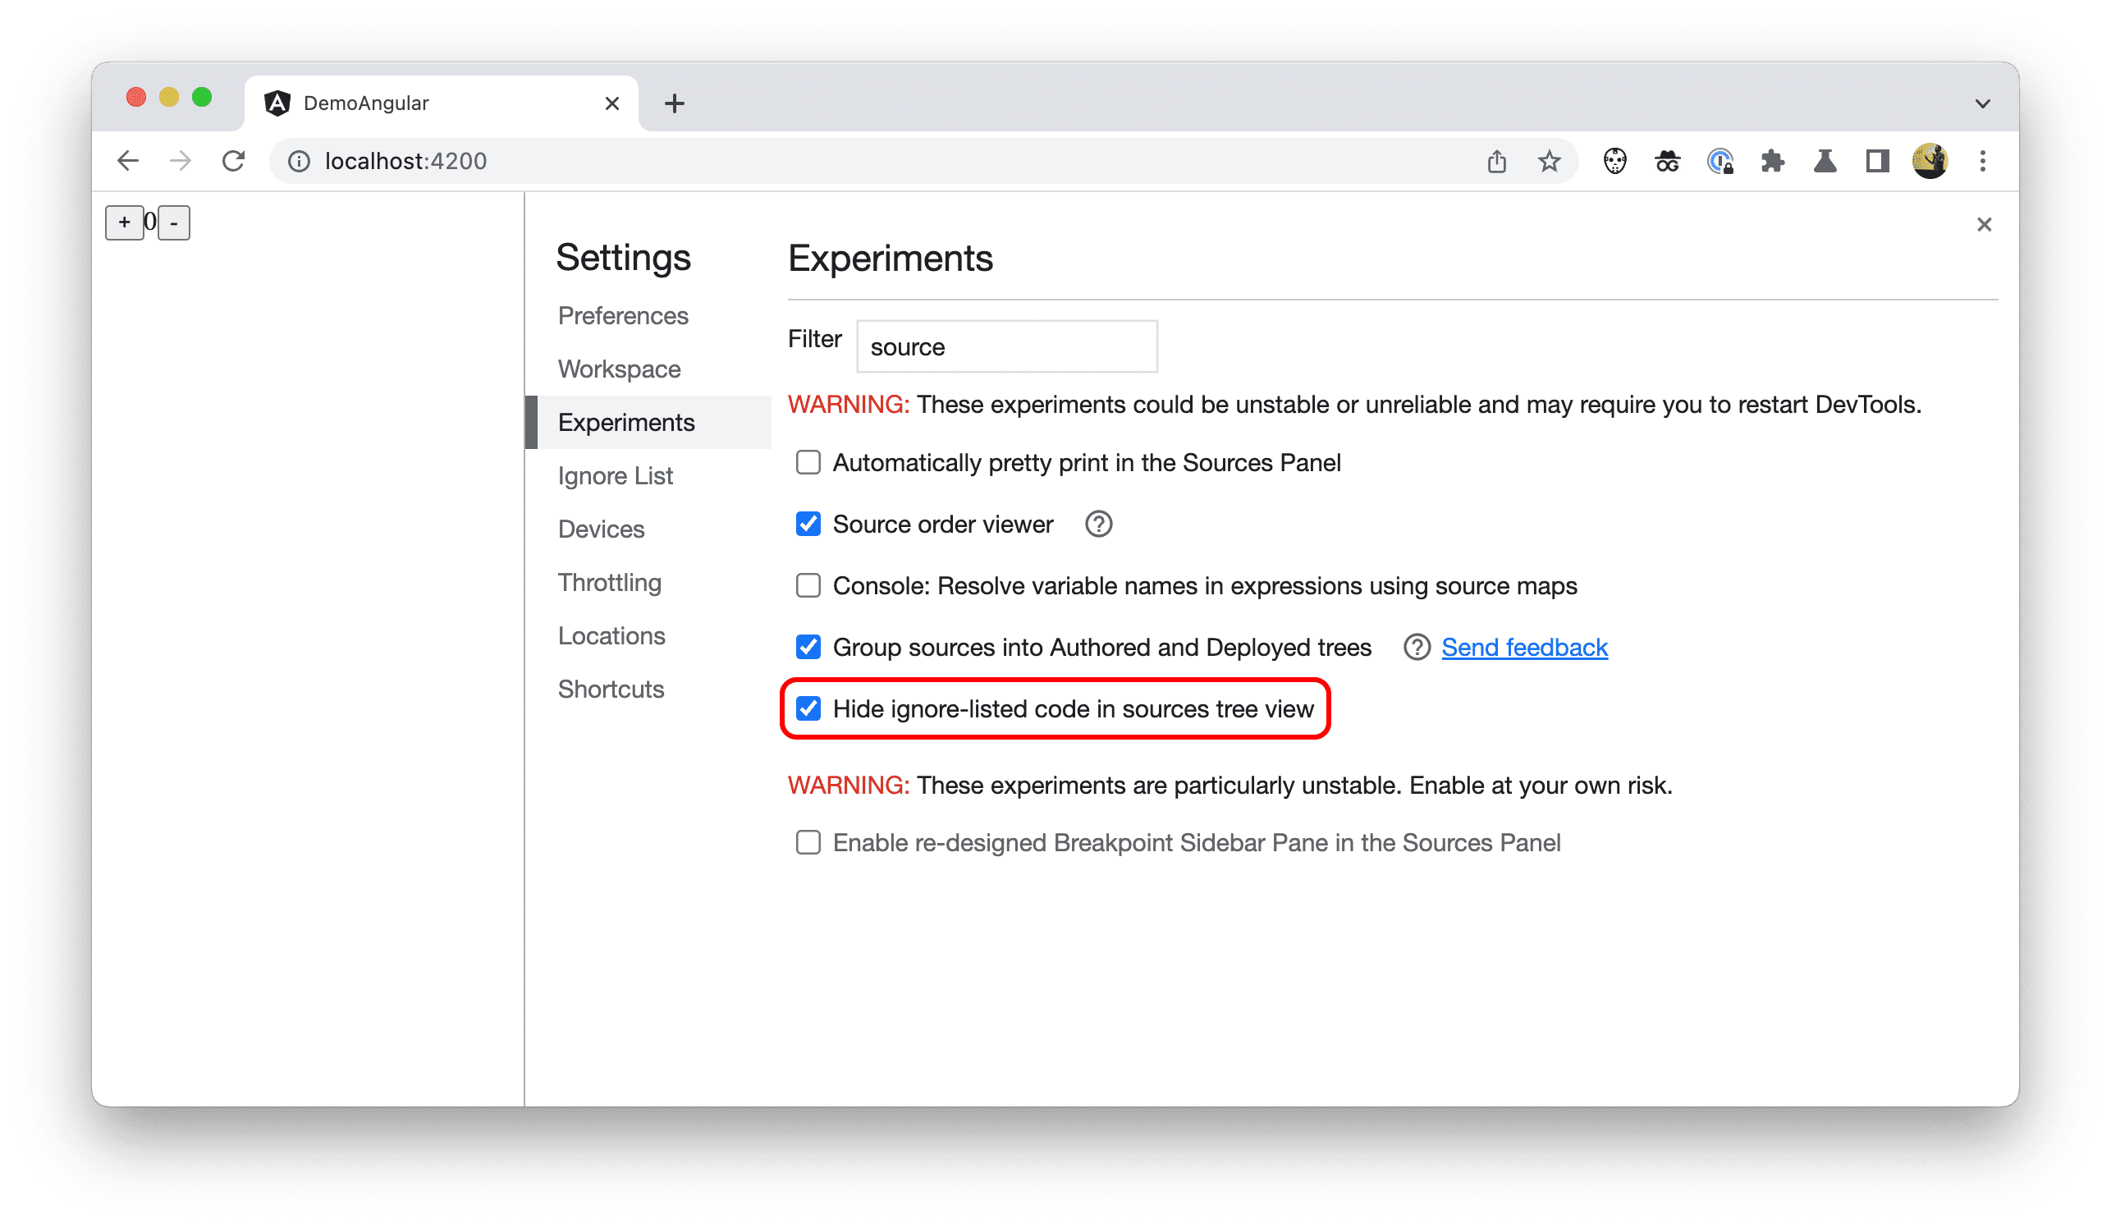The width and height of the screenshot is (2111, 1228).
Task: Disable 'Group sources into Authored and Deployed trees'
Action: click(808, 646)
